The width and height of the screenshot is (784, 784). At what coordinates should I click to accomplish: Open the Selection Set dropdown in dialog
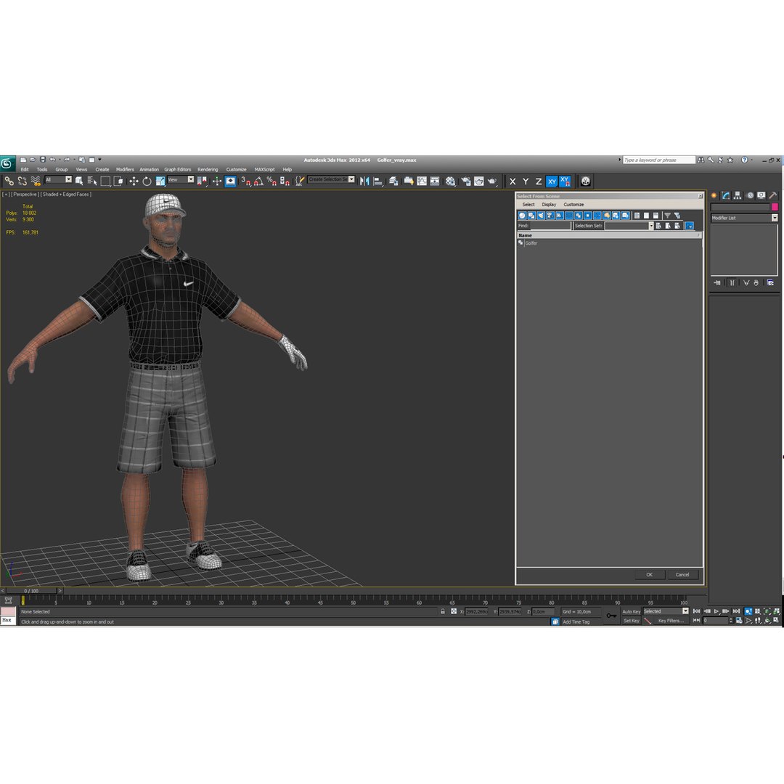pyautogui.click(x=651, y=226)
